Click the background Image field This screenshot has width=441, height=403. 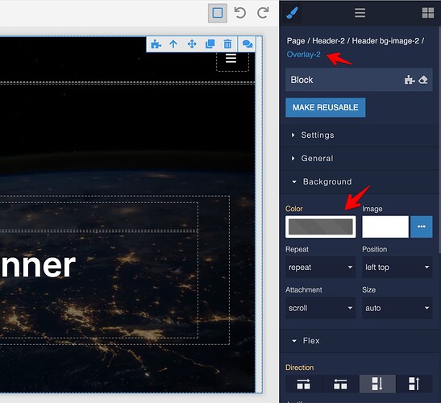(385, 226)
